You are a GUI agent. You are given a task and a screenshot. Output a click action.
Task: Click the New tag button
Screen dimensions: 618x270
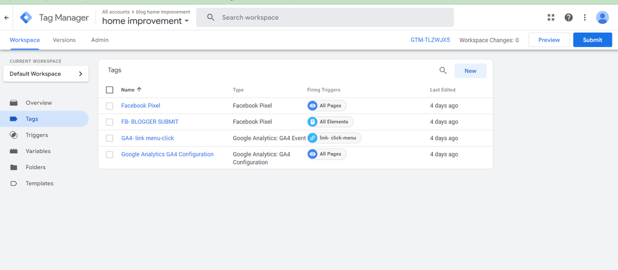(470, 71)
